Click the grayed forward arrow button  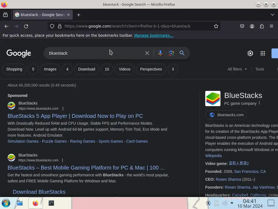point(16,26)
